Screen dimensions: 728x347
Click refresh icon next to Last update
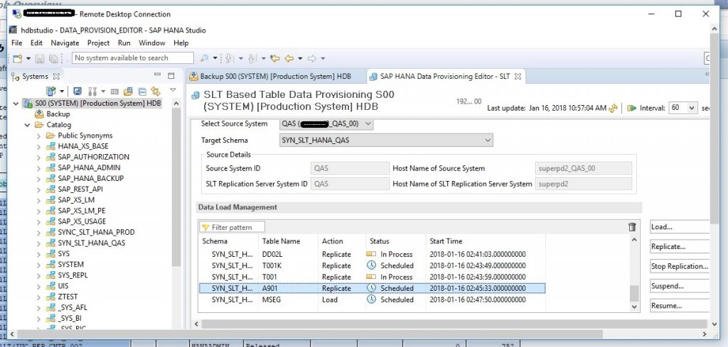(x=614, y=108)
